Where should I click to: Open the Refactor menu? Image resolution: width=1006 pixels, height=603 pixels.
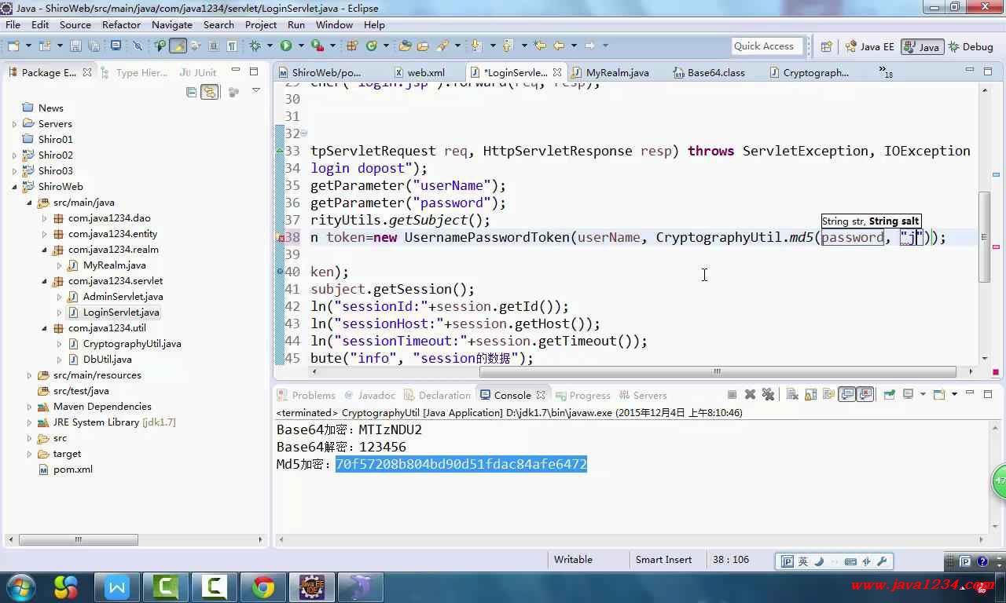121,24
